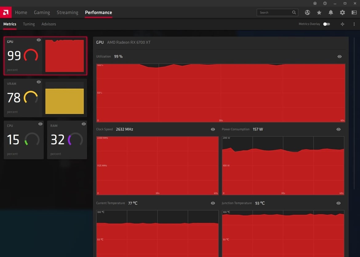
Task: Click the 2632 MHz clock speed value
Action: pyautogui.click(x=124, y=129)
